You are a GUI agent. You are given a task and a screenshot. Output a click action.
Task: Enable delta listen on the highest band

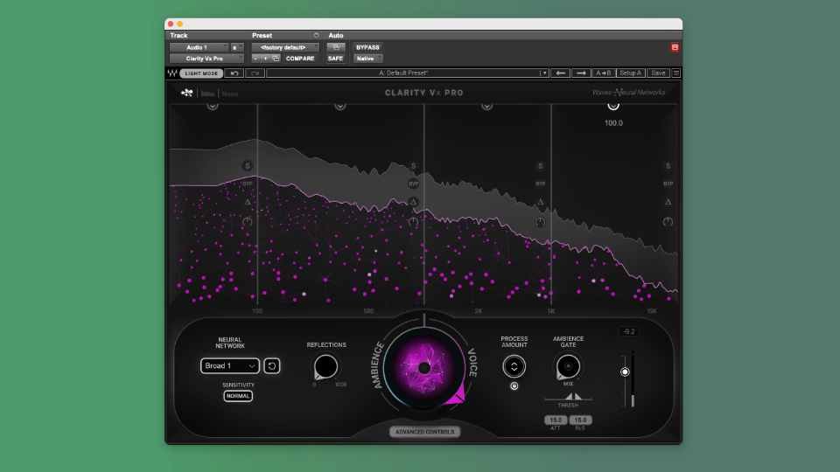(x=668, y=202)
